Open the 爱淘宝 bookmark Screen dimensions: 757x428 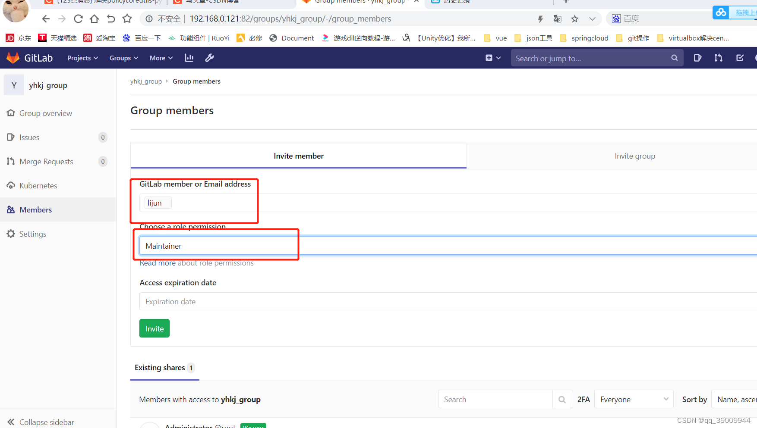pos(99,38)
